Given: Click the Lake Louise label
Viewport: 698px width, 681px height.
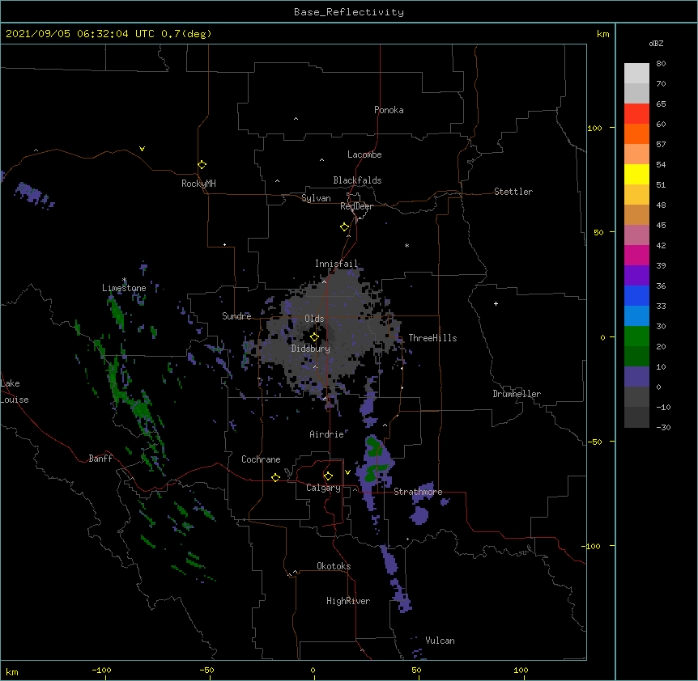Looking at the screenshot, I should pos(15,391).
